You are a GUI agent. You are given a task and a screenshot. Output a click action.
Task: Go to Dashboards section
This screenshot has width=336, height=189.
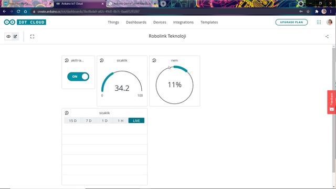[136, 22]
